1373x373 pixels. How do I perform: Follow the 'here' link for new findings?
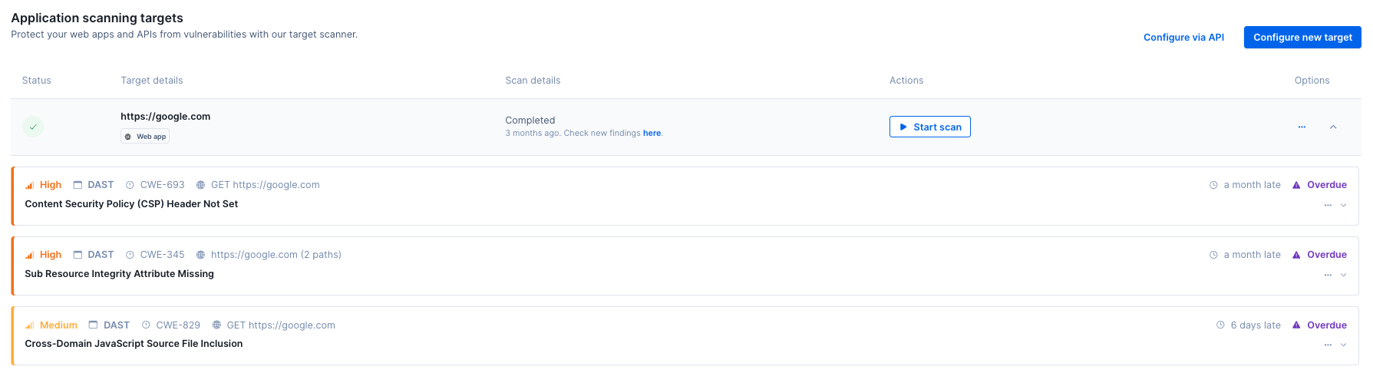pos(652,134)
